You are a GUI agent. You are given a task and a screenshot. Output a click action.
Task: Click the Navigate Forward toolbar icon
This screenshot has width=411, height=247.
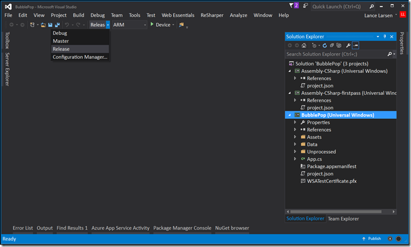point(23,25)
